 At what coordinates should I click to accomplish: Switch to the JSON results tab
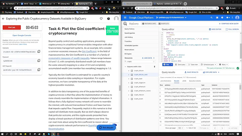coord(184,81)
